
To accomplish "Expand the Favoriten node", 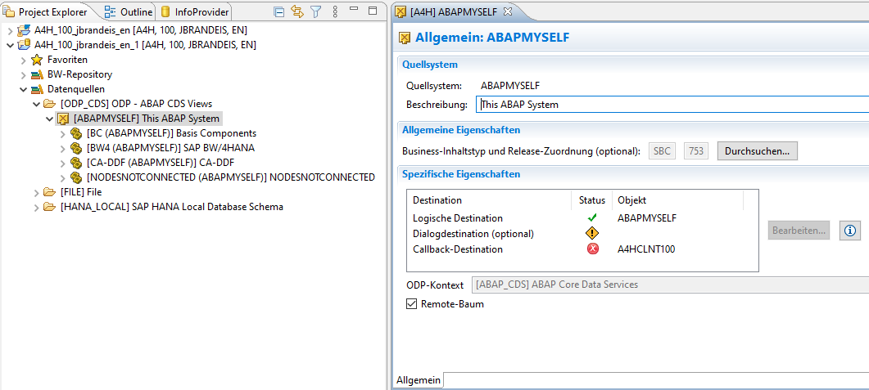I will (23, 60).
